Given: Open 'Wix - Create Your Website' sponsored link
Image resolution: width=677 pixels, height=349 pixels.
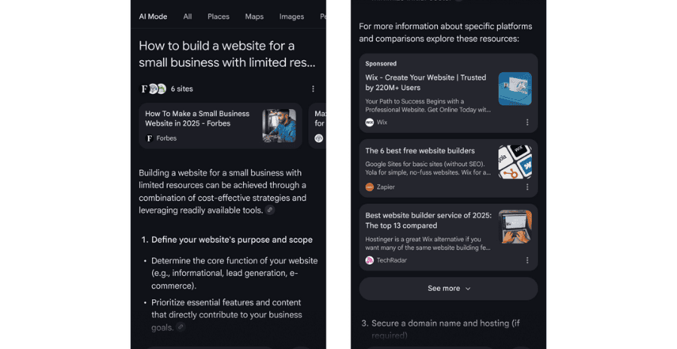Looking at the screenshot, I should pos(426,83).
